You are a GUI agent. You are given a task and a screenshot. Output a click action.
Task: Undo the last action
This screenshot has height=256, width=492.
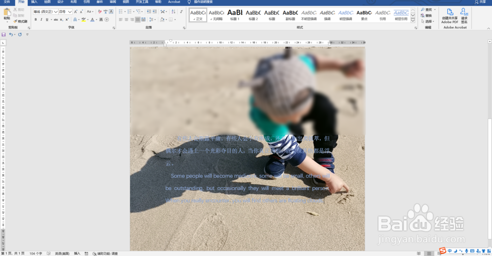[11, 34]
